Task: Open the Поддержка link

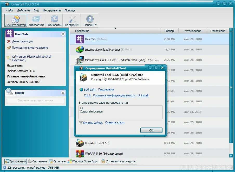Action: [x=106, y=89]
